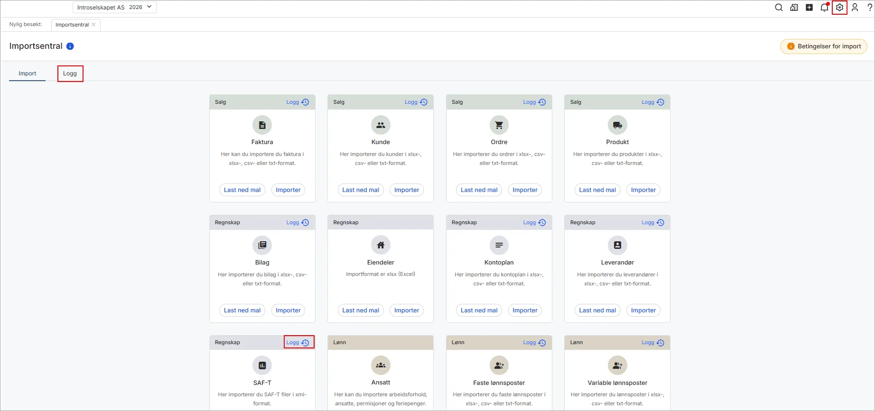Click the plus icon in top bar
The width and height of the screenshot is (875, 411).
click(x=810, y=8)
